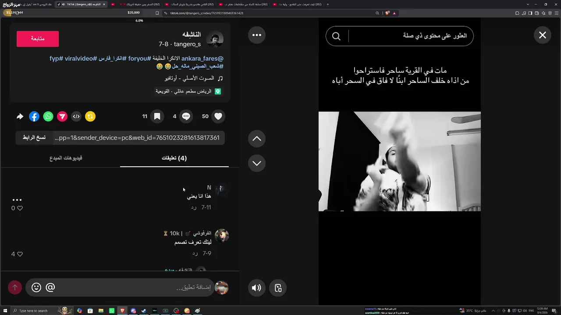Screen dimensions: 561x315
Task: Copy the video link button
Action: 34,138
